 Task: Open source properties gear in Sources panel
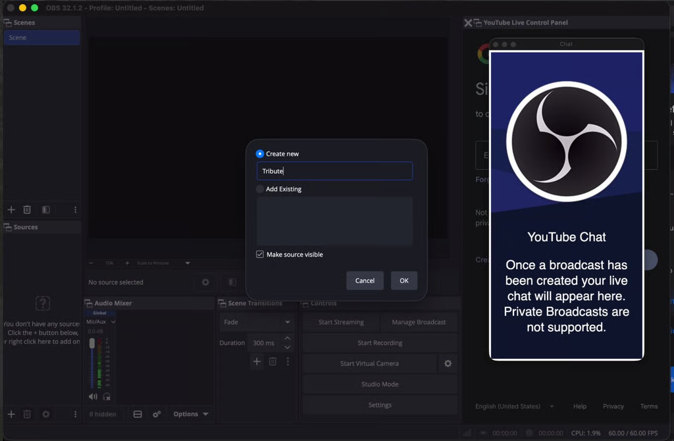tap(45, 414)
